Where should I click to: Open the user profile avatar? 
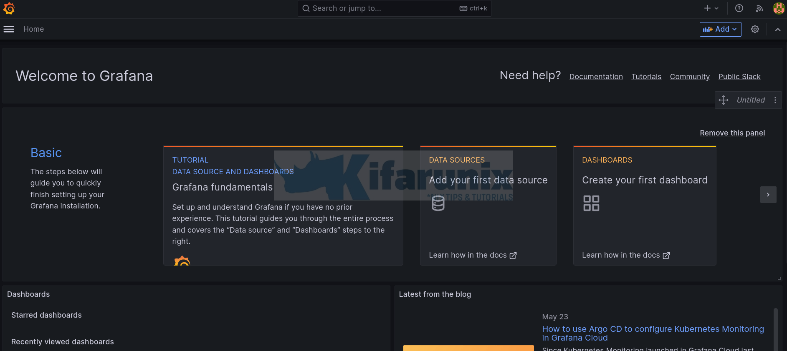[x=779, y=8]
